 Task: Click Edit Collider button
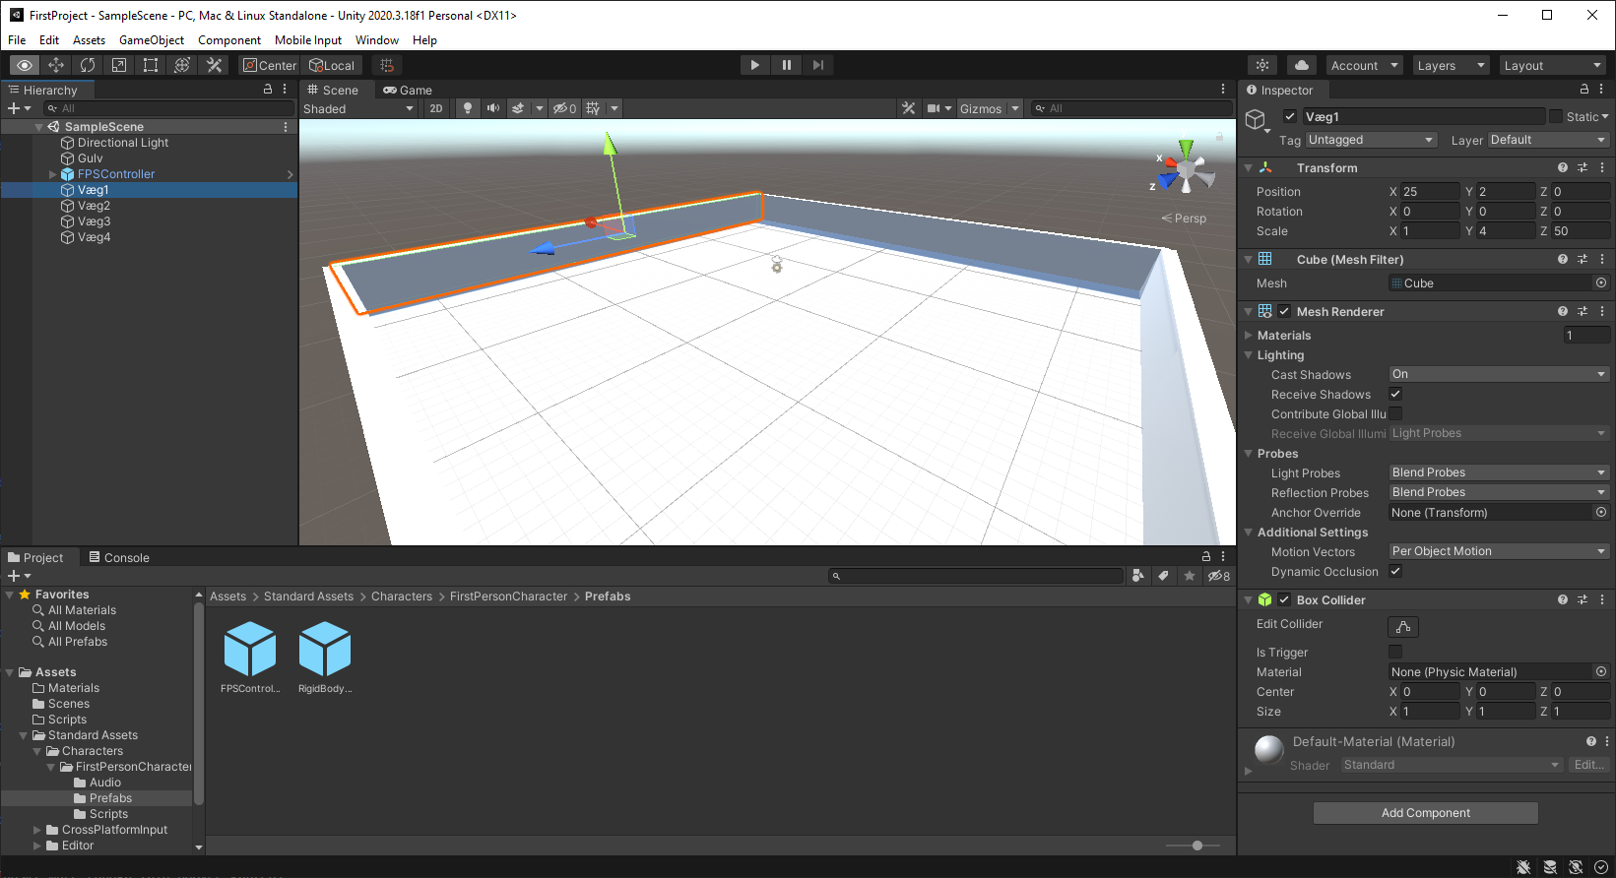tap(1403, 626)
